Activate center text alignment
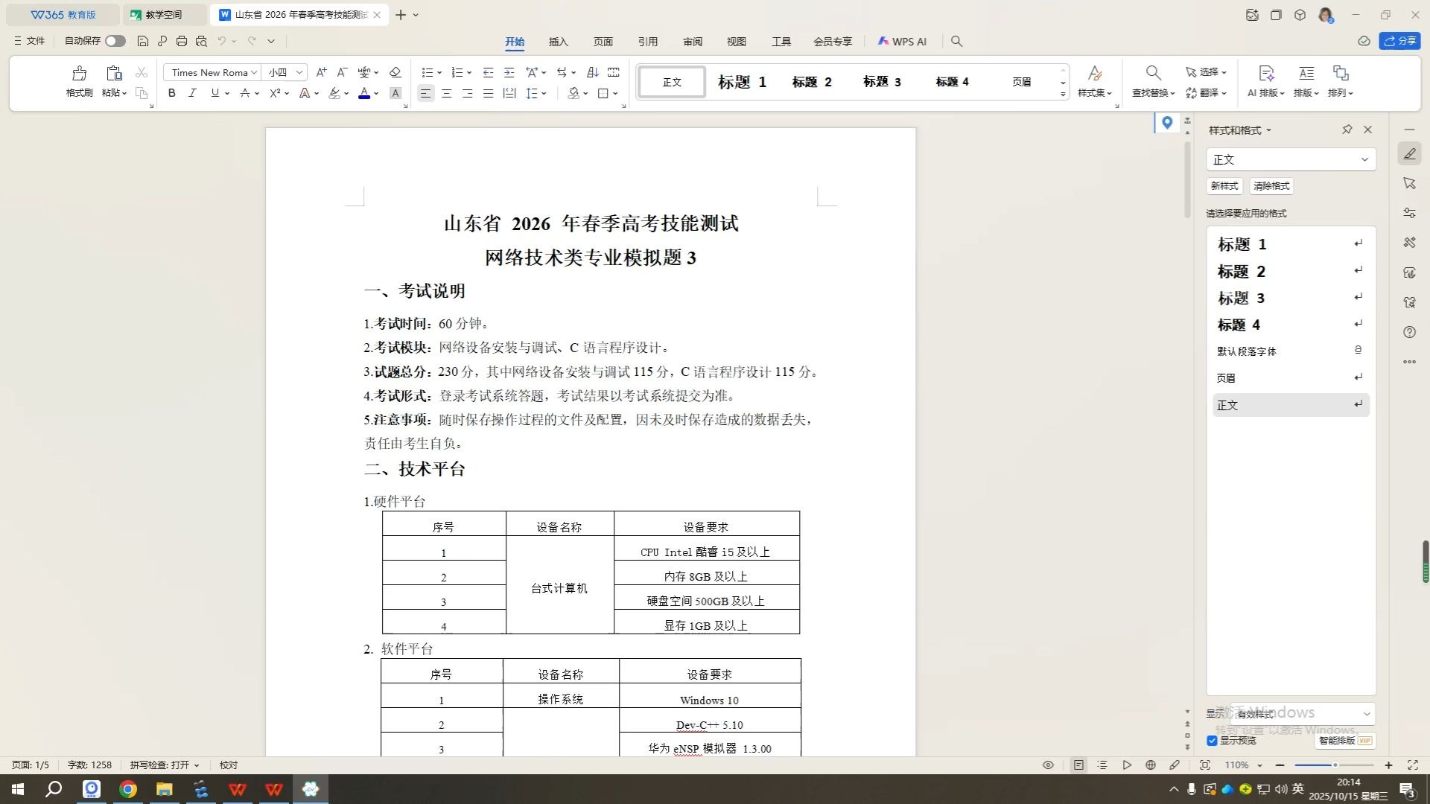This screenshot has width=1430, height=804. coord(446,93)
